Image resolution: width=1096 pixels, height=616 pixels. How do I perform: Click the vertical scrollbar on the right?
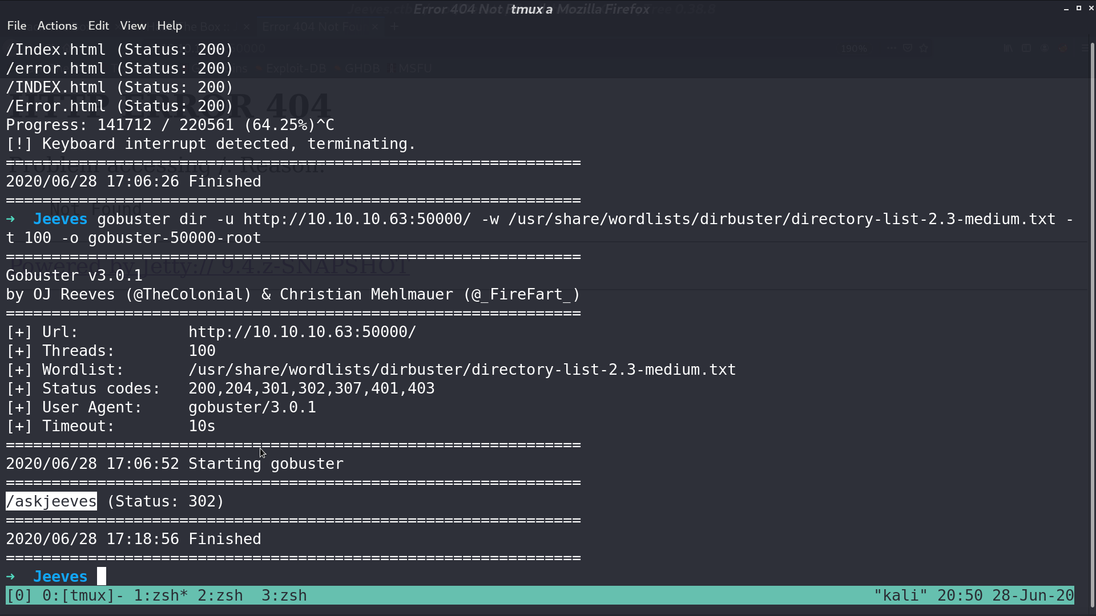1093,325
